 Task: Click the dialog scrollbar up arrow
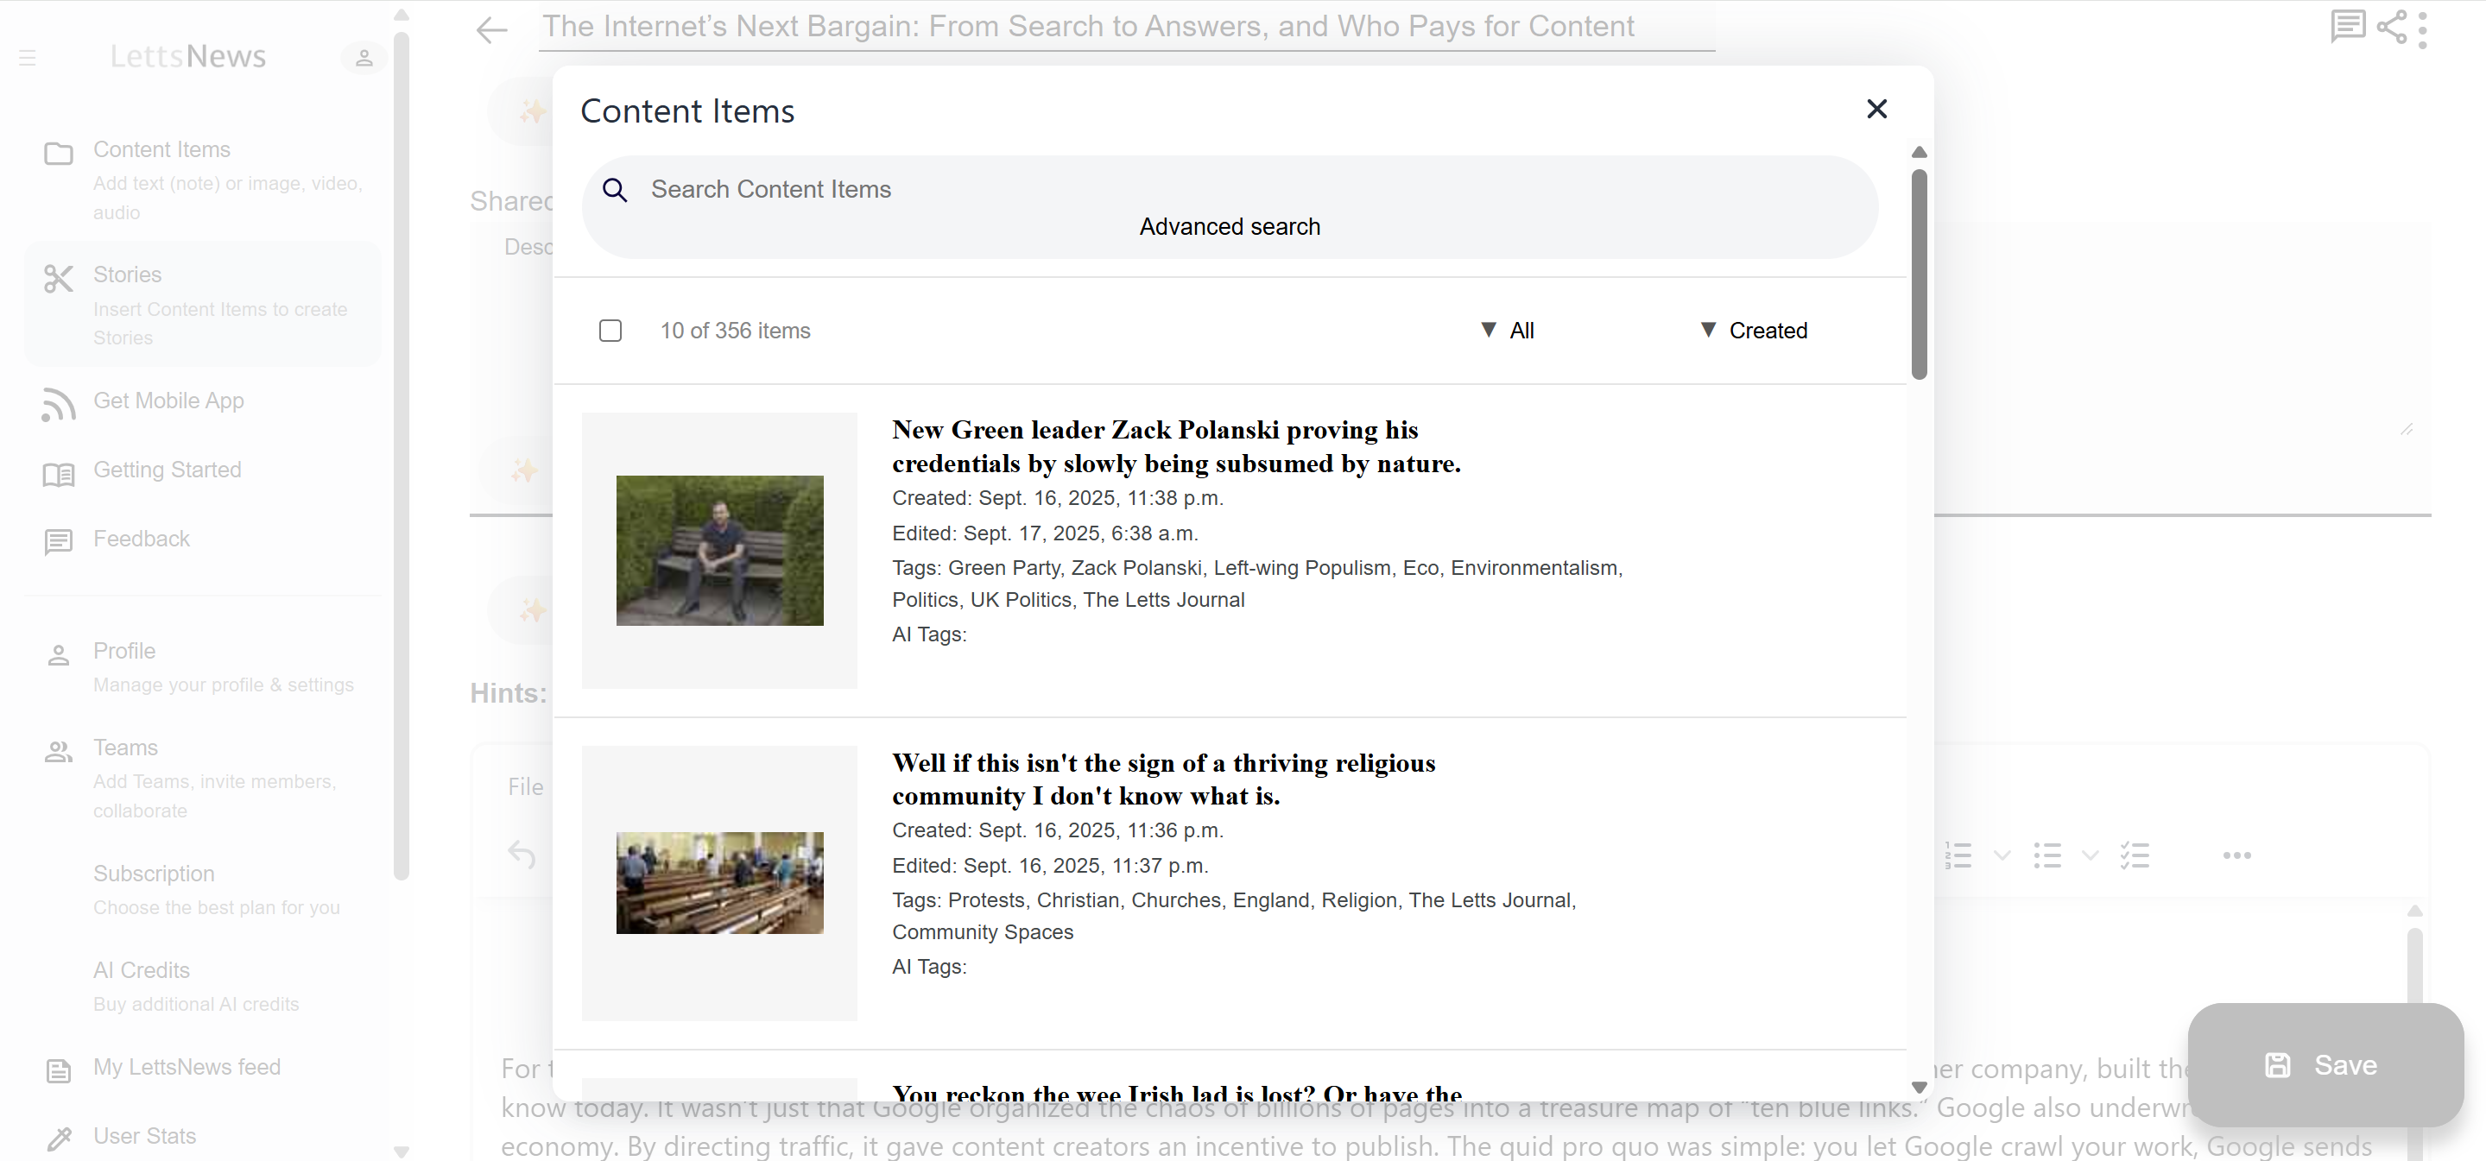coord(1920,153)
